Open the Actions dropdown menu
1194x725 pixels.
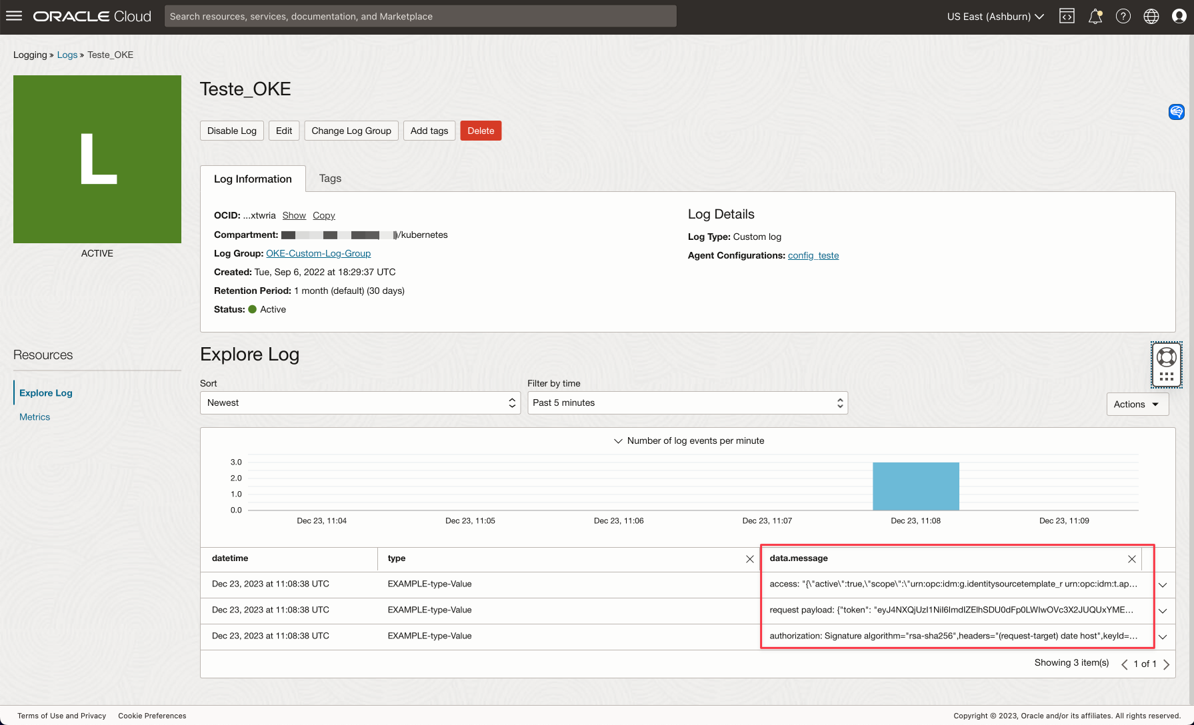point(1137,404)
